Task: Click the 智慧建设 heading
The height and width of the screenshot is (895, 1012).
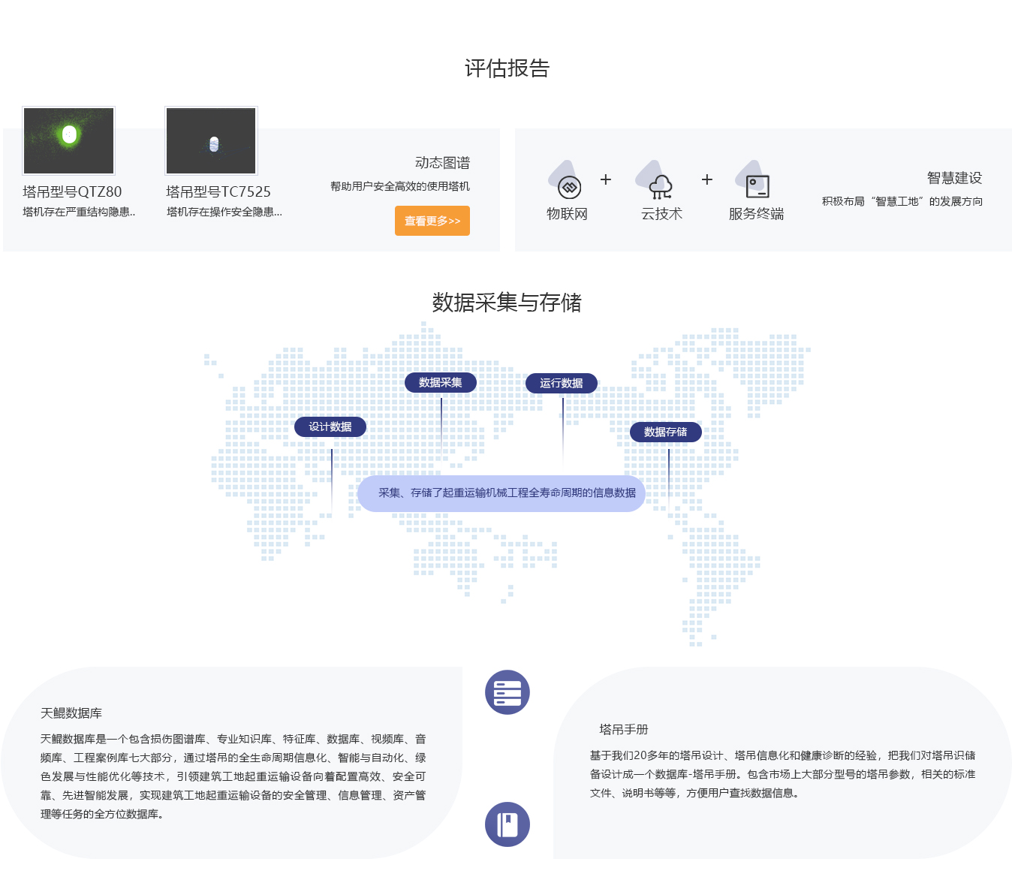Action: coord(954,178)
